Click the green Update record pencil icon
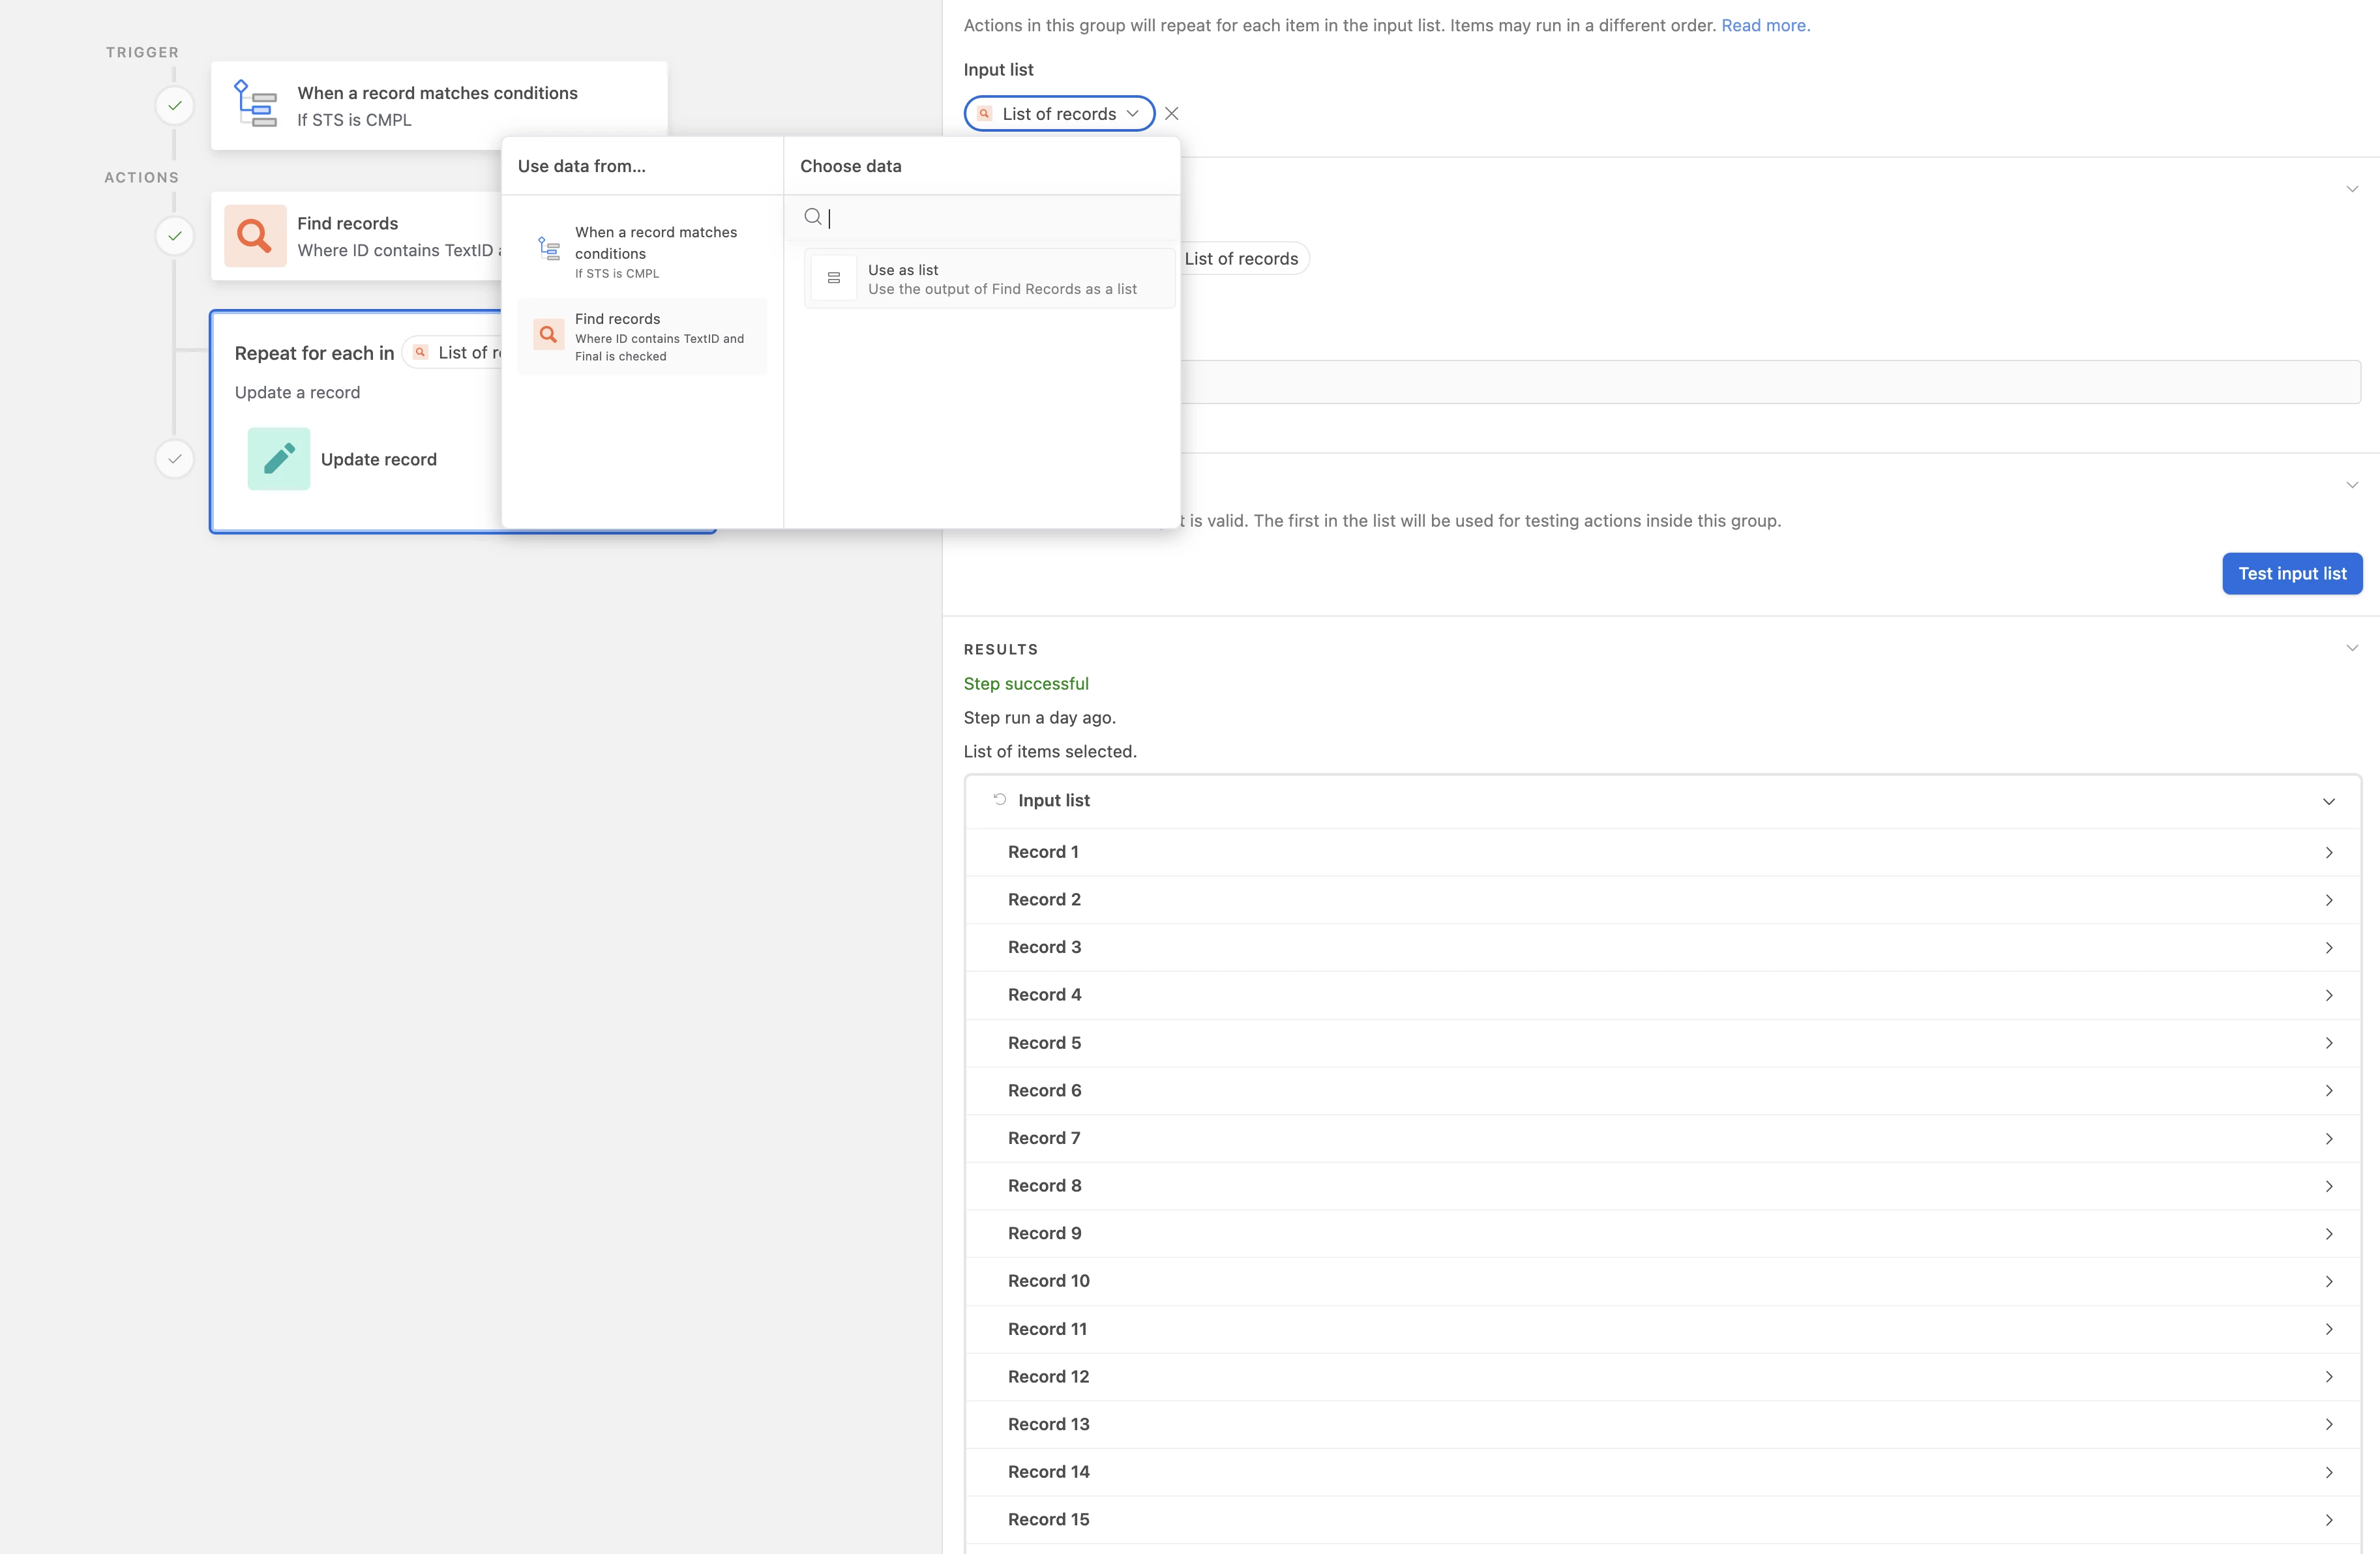The height and width of the screenshot is (1554, 2380). pyautogui.click(x=278, y=459)
